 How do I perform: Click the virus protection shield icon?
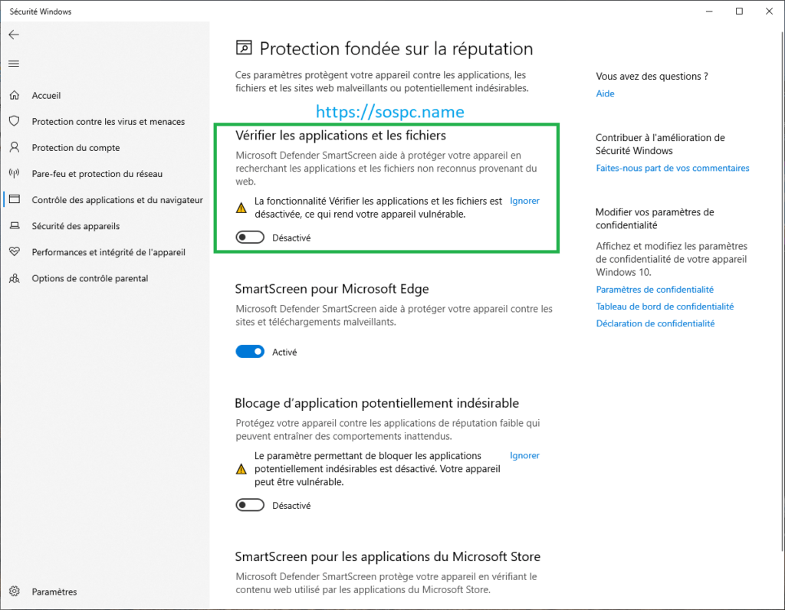click(x=14, y=122)
